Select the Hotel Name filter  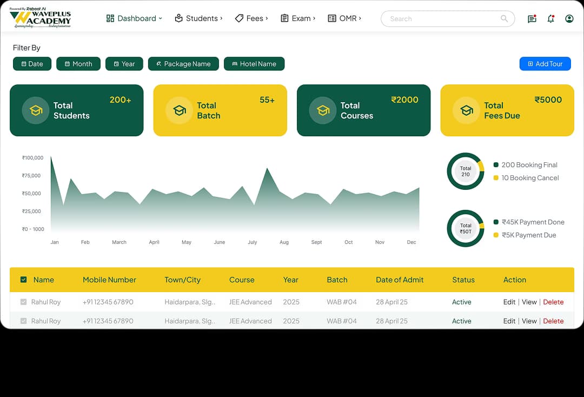tap(254, 63)
